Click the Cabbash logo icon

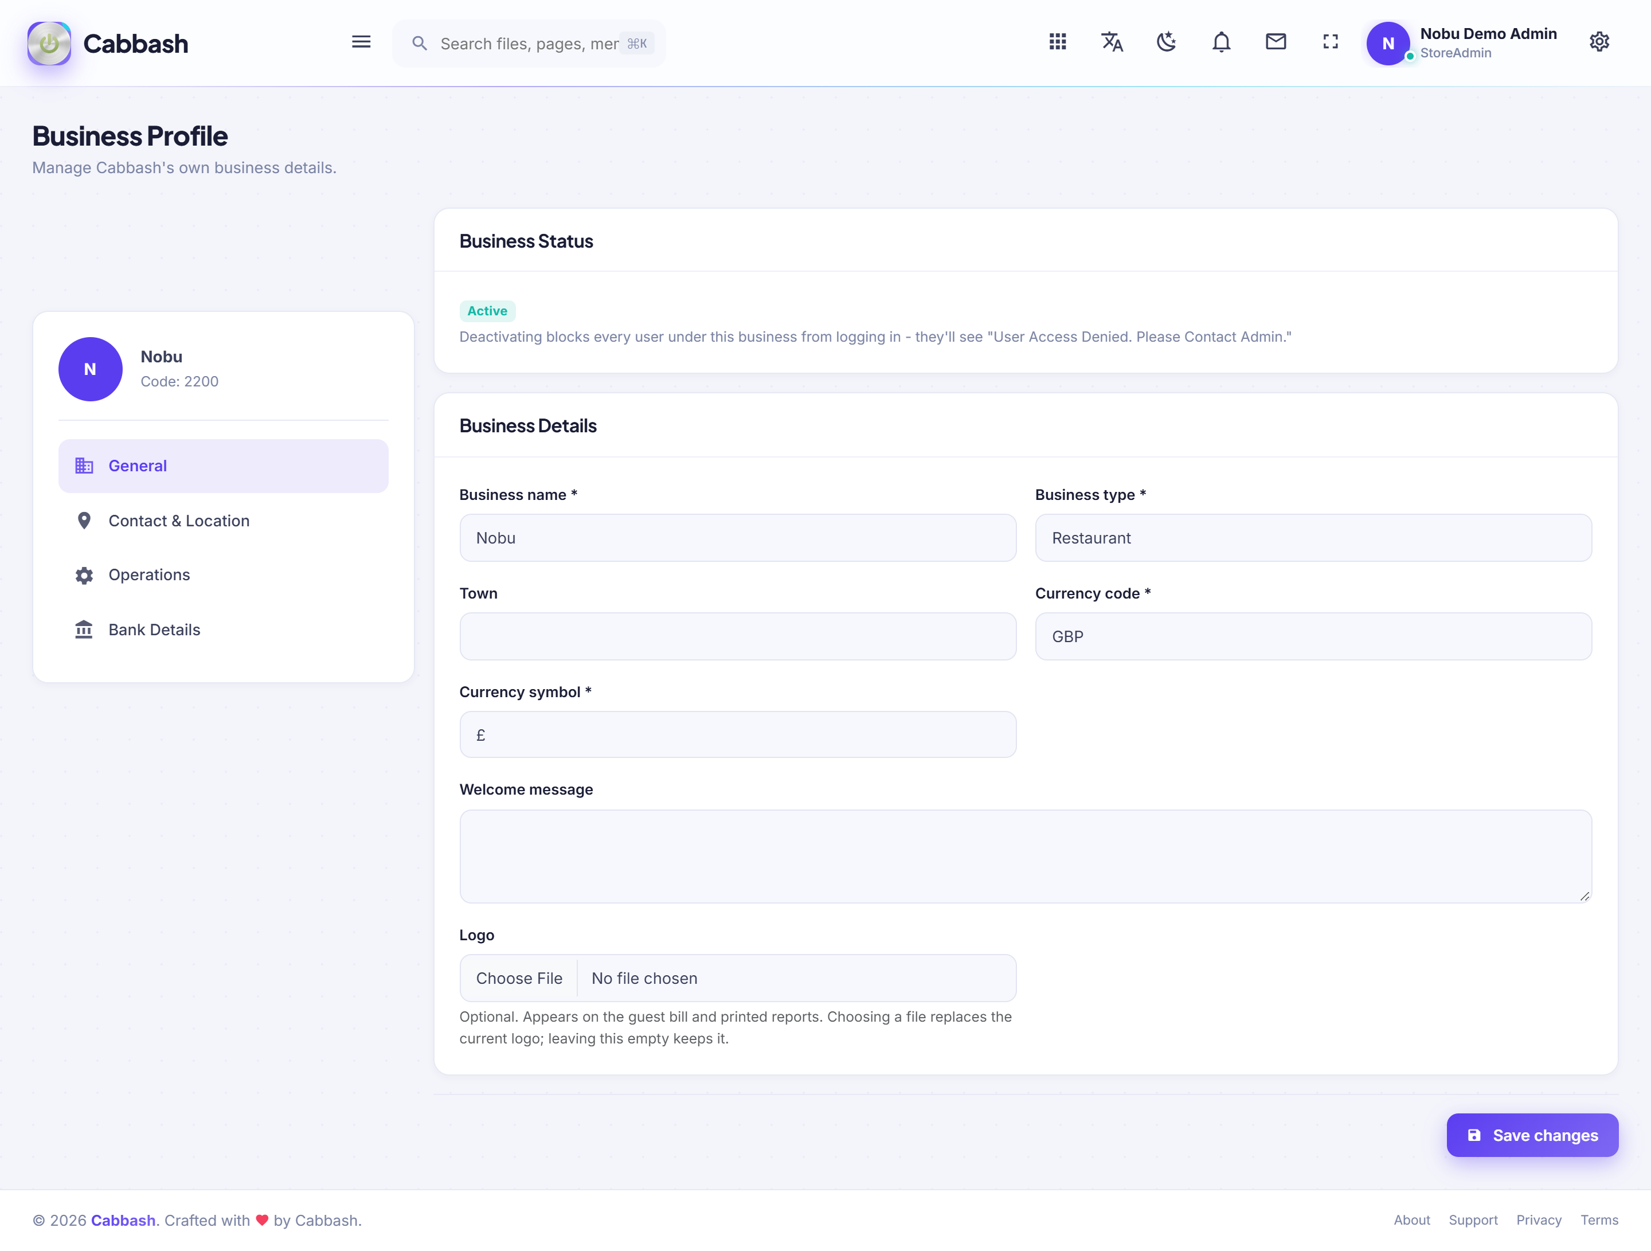[x=49, y=44]
